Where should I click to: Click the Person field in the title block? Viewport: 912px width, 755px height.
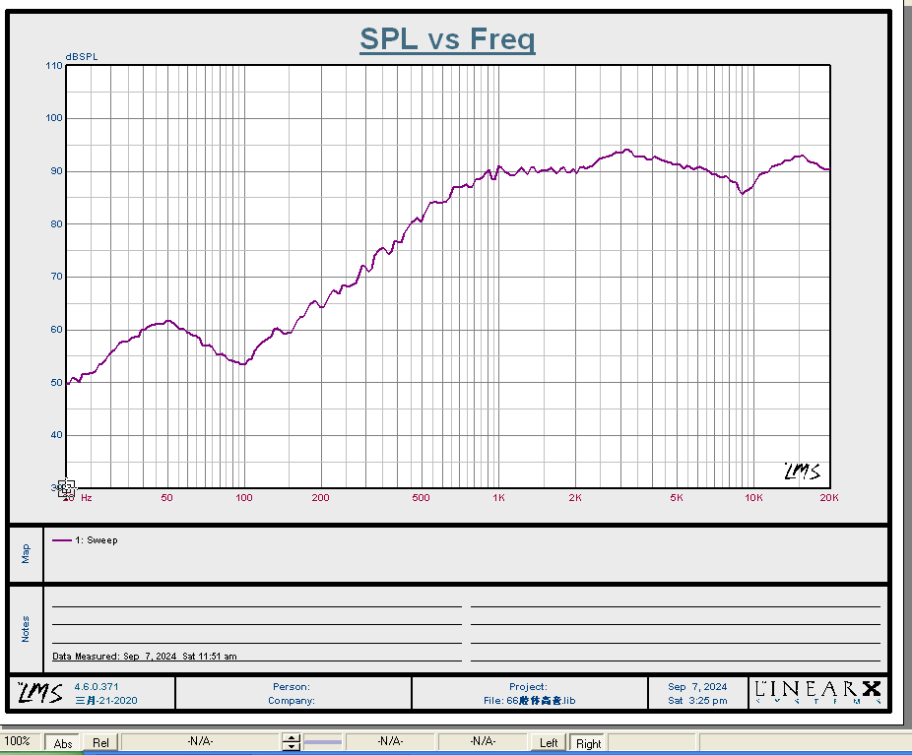pyautogui.click(x=292, y=687)
